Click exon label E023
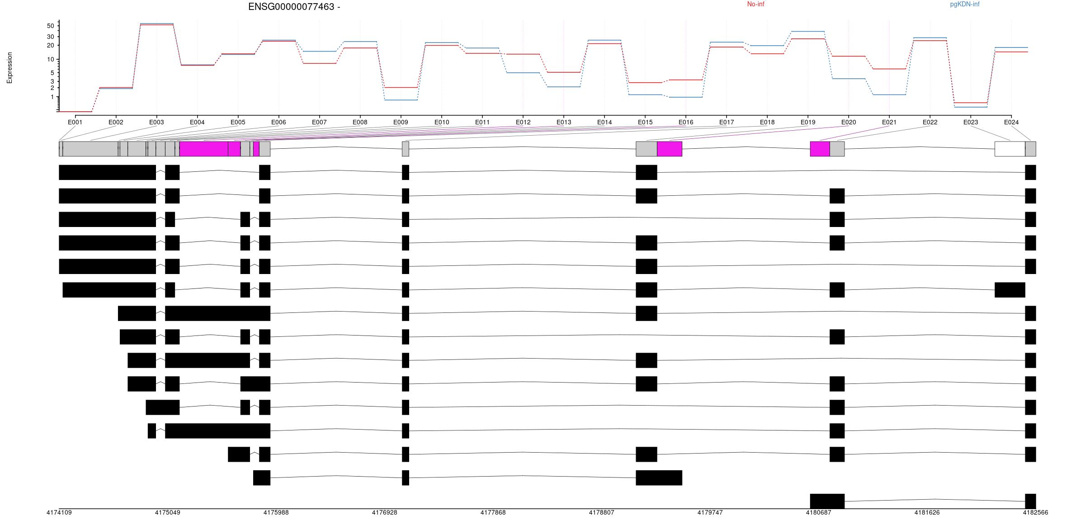This screenshot has width=1085, height=520. [971, 122]
